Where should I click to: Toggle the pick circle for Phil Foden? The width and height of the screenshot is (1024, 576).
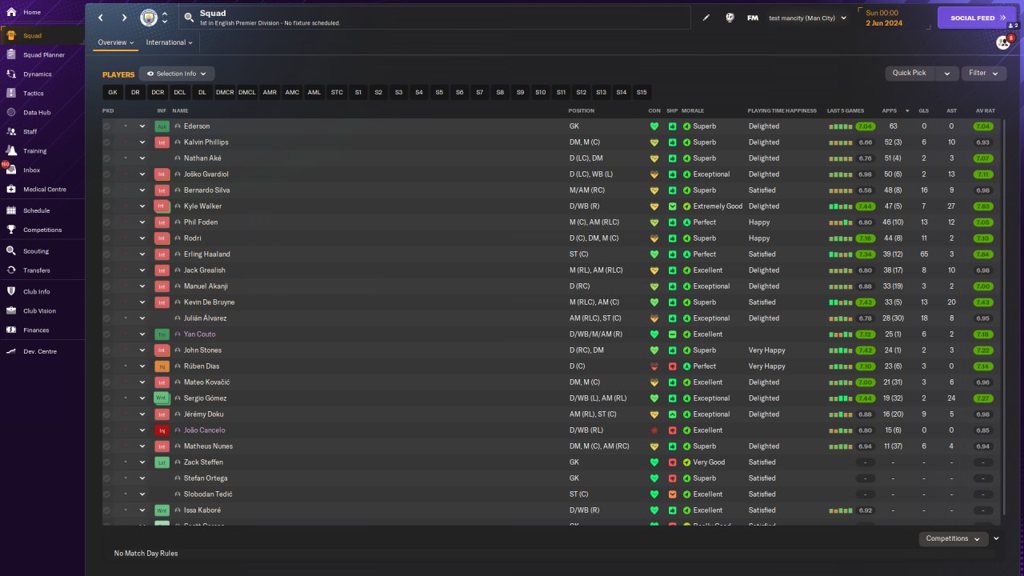107,222
